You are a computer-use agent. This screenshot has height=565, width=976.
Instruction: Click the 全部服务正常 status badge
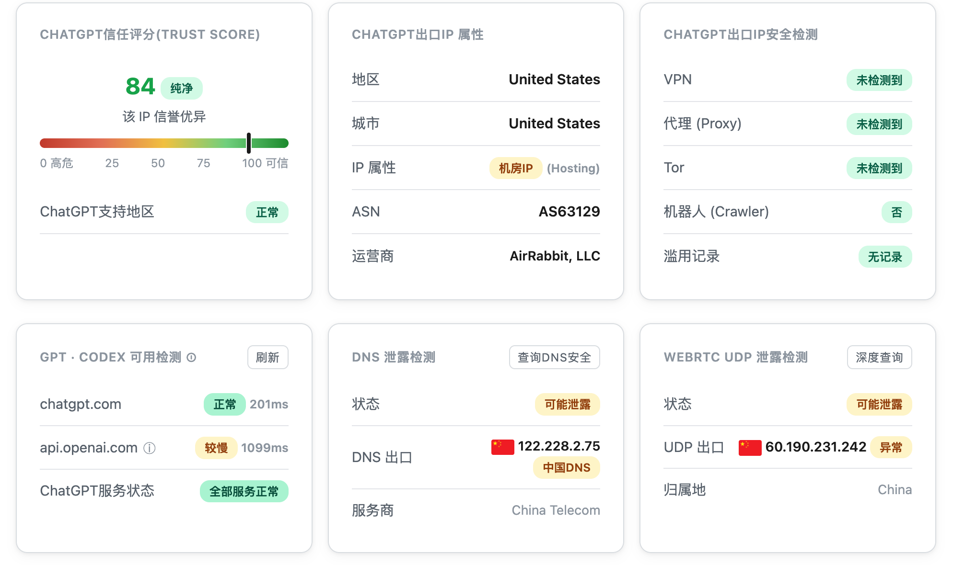(x=244, y=491)
